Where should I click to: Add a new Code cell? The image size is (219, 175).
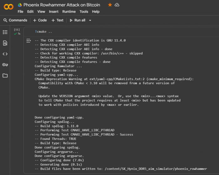point(40,20)
